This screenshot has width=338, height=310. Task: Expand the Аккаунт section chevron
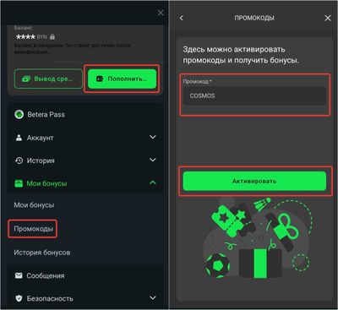153,137
